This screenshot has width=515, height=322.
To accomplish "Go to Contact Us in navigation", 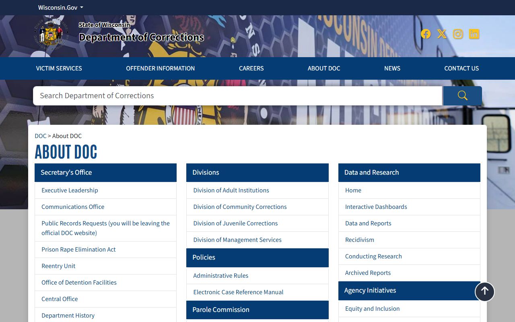I will pos(461,68).
